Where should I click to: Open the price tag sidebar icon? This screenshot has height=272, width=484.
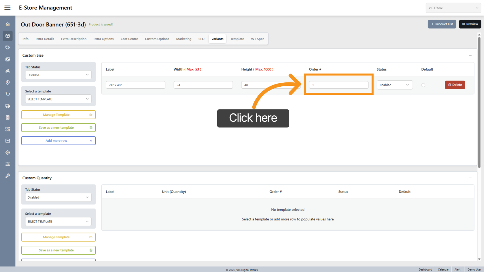tap(8, 47)
